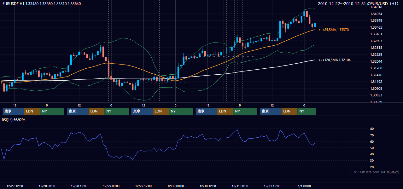403x189 pixels.
Task: Click the RSI scale value 40
Action: click(372, 154)
